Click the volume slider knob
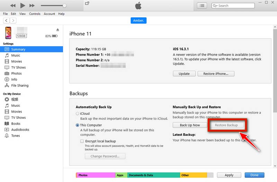 (64, 6)
